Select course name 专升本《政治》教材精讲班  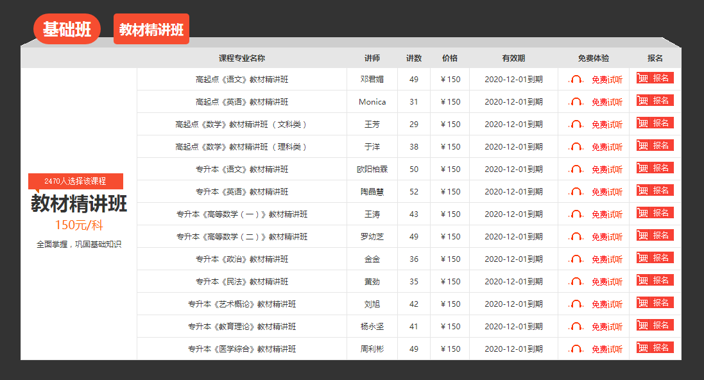point(242,259)
